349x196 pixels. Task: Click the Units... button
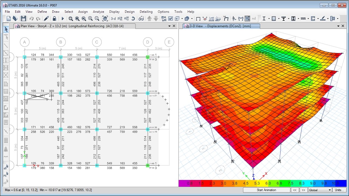point(339,190)
